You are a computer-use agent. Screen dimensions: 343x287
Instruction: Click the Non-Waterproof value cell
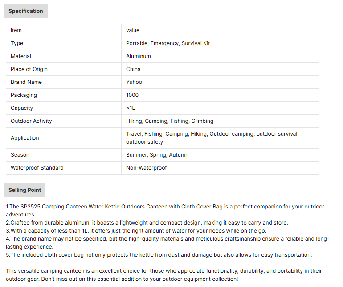click(x=147, y=168)
